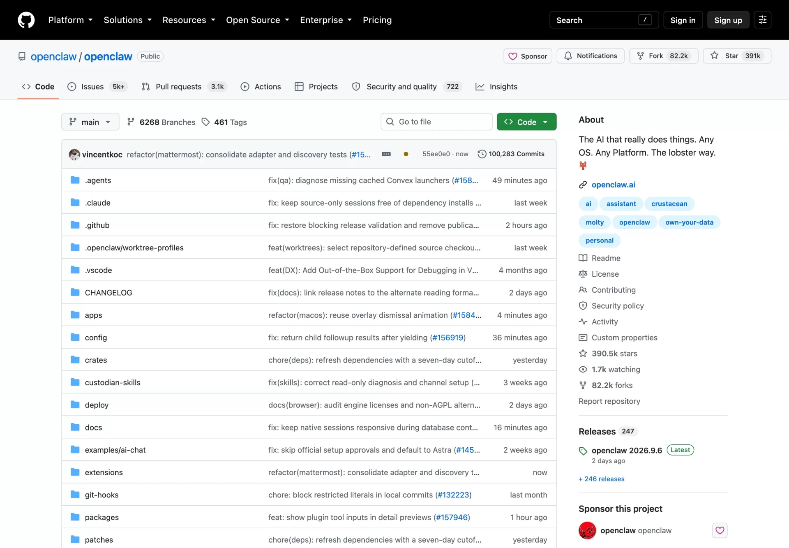Open the main branch selector dropdown
The height and width of the screenshot is (548, 789).
(x=90, y=122)
